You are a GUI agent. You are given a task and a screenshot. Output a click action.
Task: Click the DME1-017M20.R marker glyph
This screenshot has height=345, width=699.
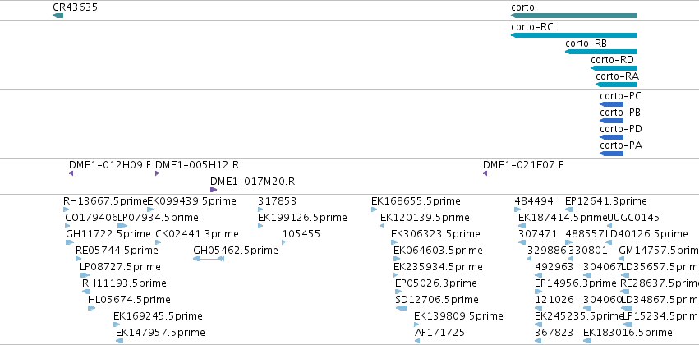(214, 190)
